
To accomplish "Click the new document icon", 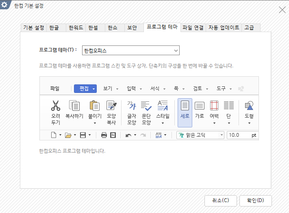I will (x=54, y=135).
